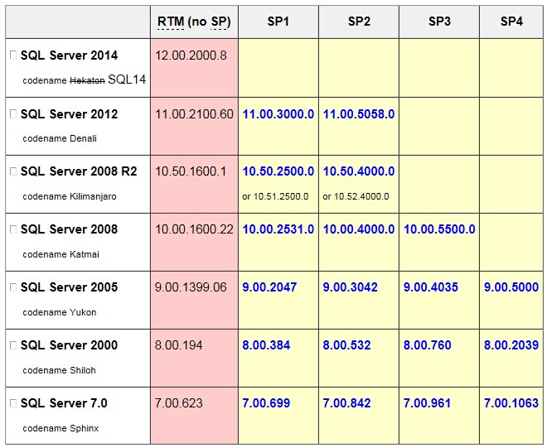Click the SQL Server 2008 R2 row title
Viewport: 547px width, 448px height.
(79, 171)
